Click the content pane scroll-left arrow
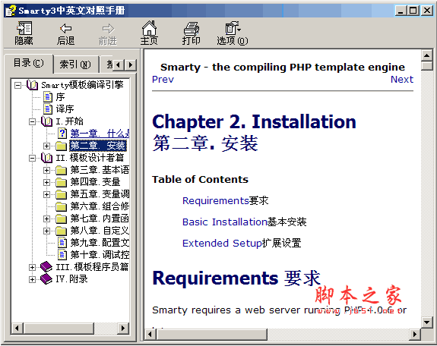 pyautogui.click(x=150, y=334)
